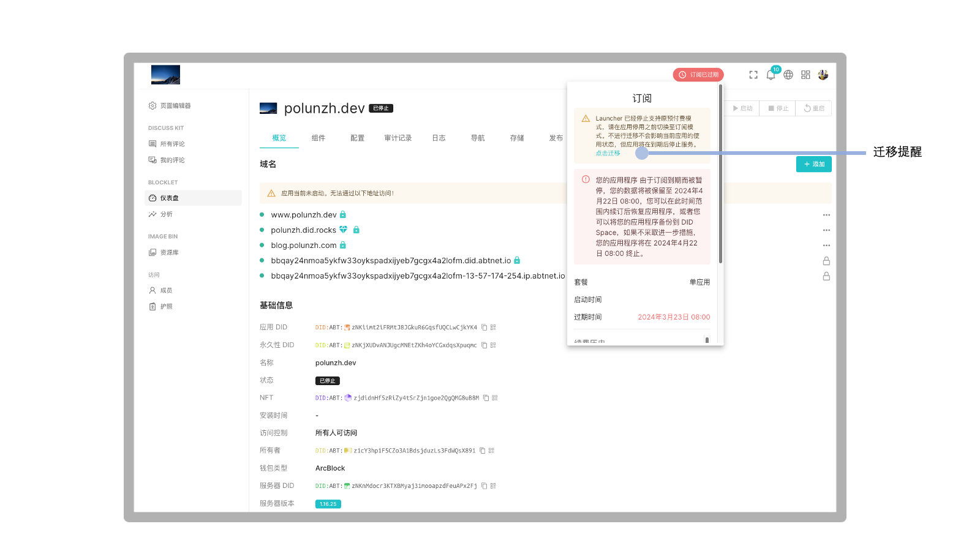980x551 pixels.
Task: Copy the 应用 DID value
Action: tap(484, 327)
